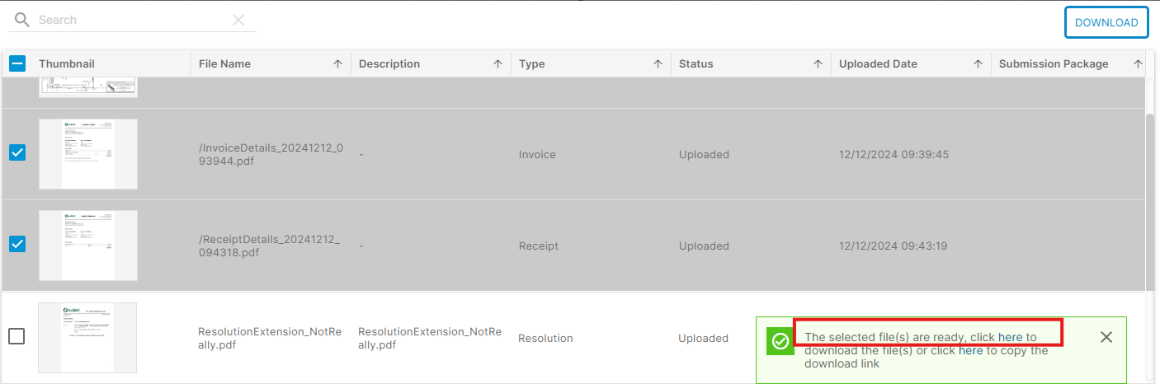The image size is (1160, 384).
Task: Open the InvoiceDetails PDF thumbnail
Action: tap(88, 154)
